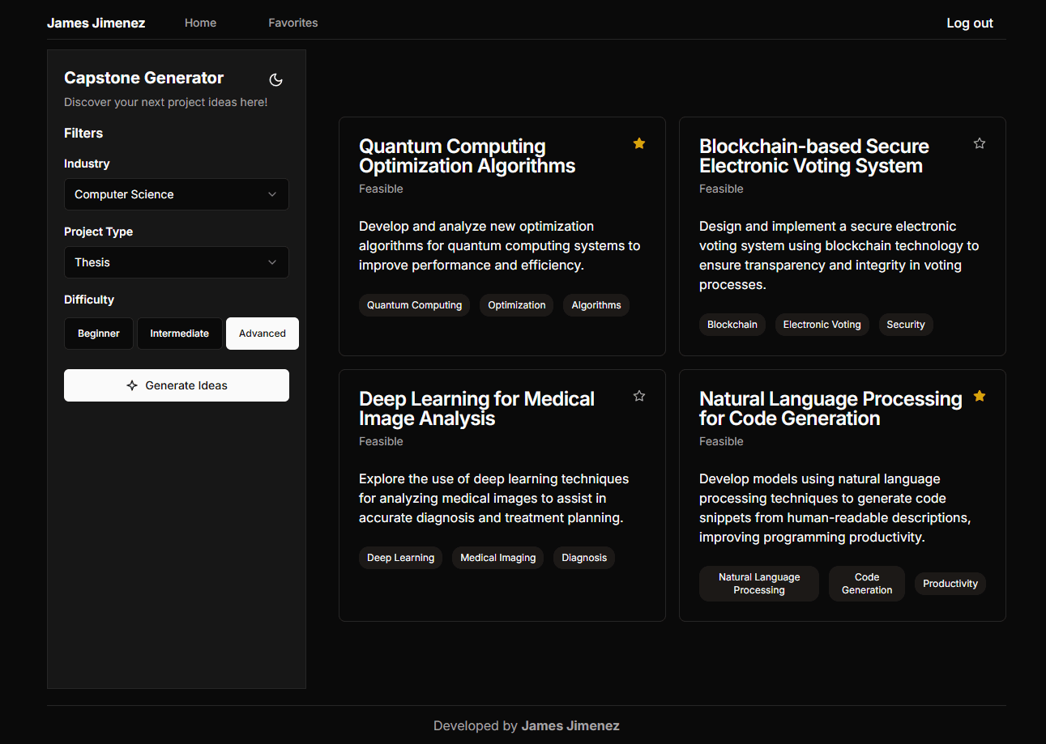
Task: Click the Diagnosis tag
Action: pos(584,558)
